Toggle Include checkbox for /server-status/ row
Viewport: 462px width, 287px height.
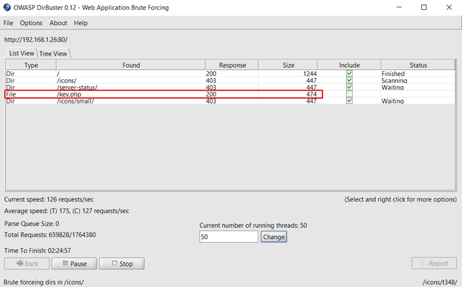point(349,87)
